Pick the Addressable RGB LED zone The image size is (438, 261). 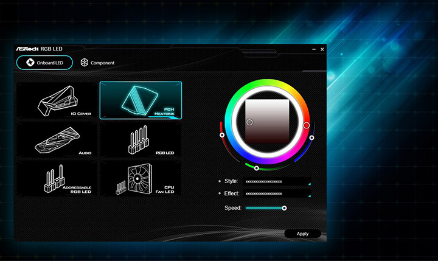pyautogui.click(x=57, y=178)
